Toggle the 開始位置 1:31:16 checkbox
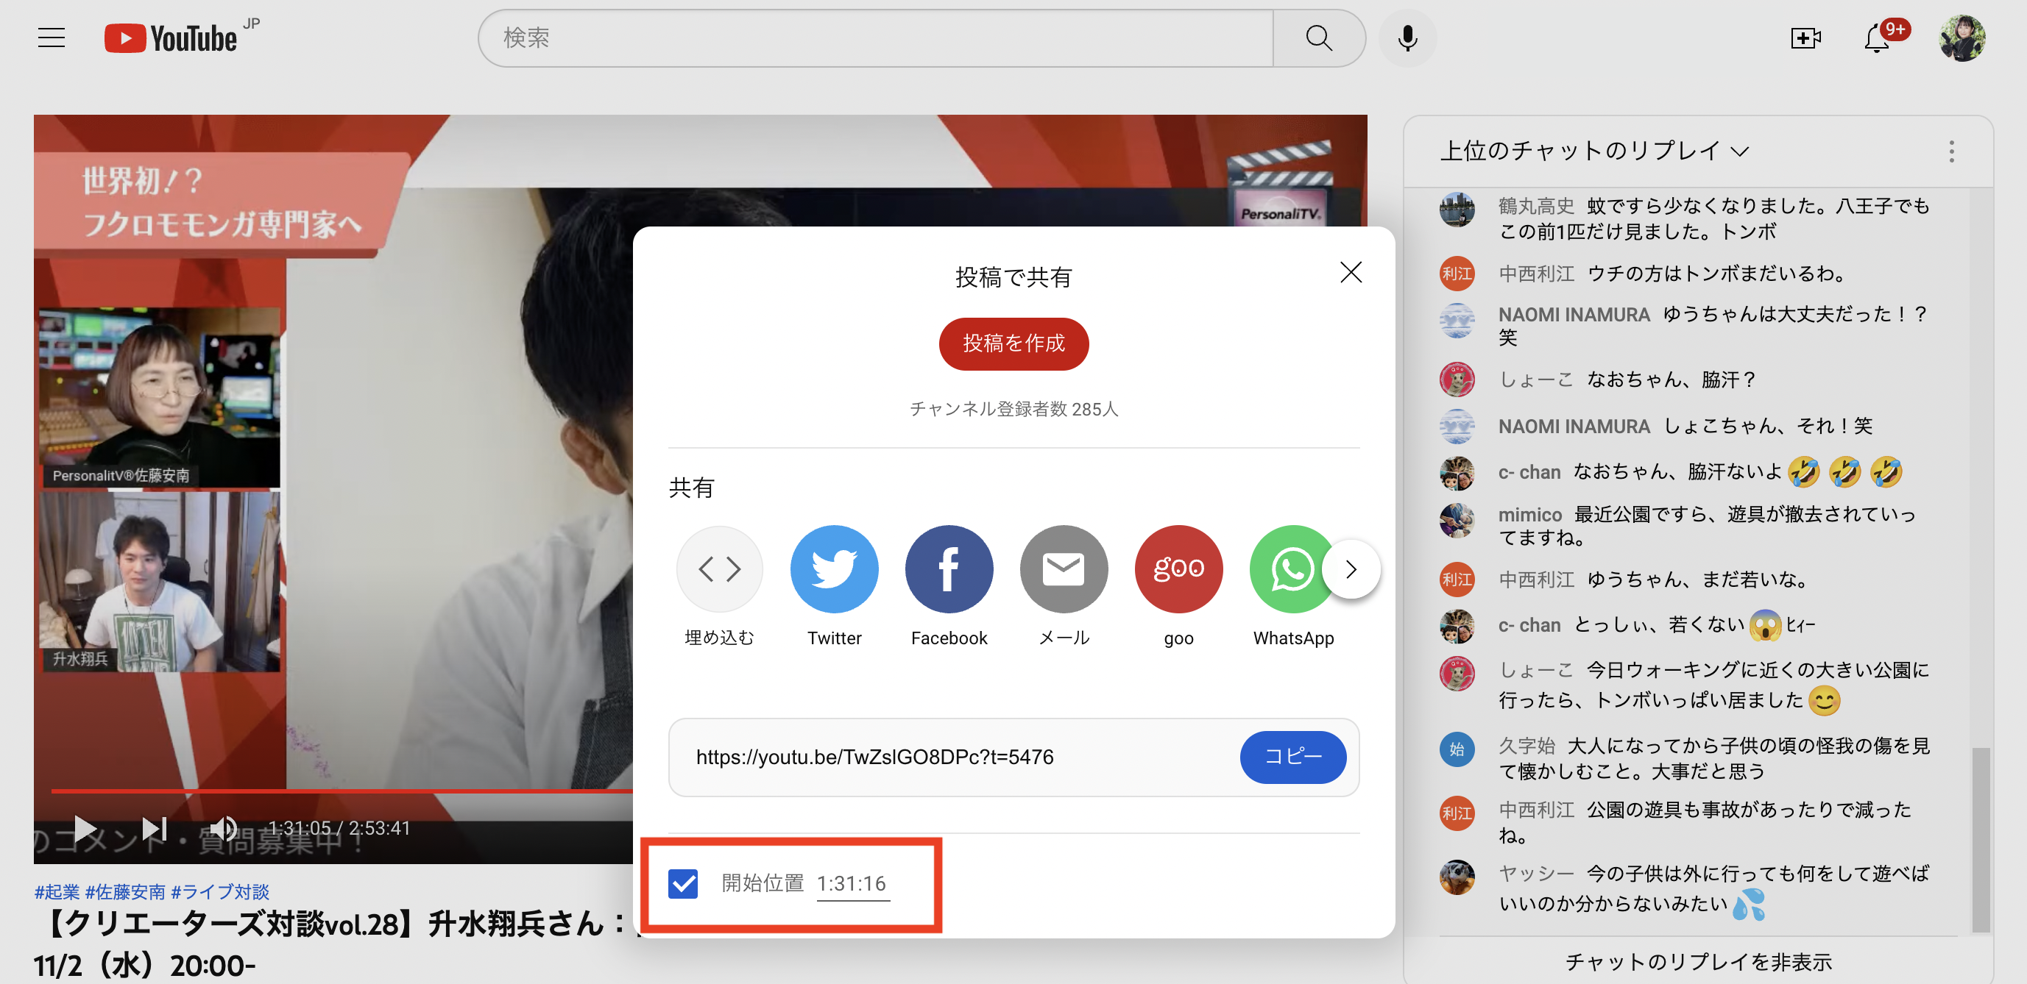Image resolution: width=2027 pixels, height=984 pixels. click(682, 883)
